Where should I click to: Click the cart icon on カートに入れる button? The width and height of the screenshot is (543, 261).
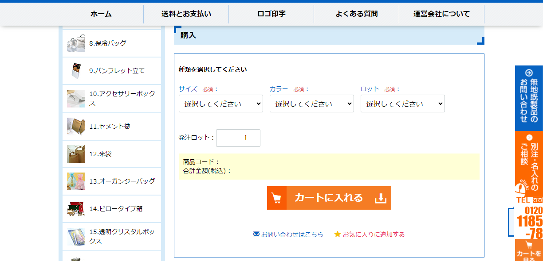[277, 198]
